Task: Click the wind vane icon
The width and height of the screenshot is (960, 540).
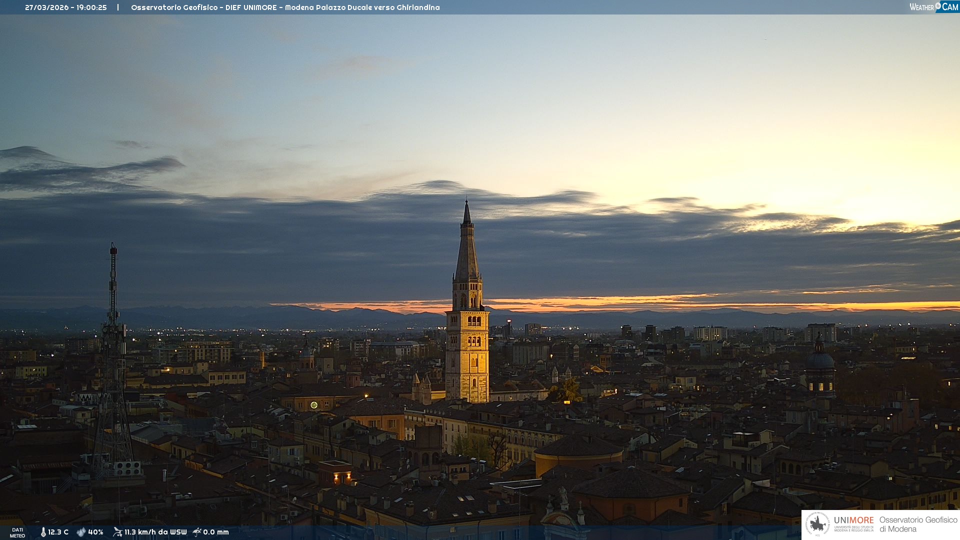Action: (117, 532)
